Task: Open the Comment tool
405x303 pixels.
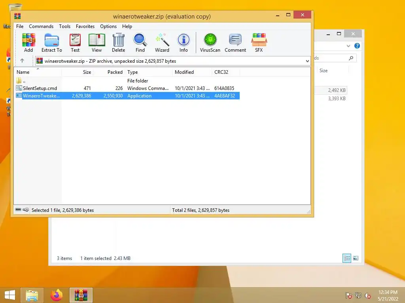Action: click(235, 43)
